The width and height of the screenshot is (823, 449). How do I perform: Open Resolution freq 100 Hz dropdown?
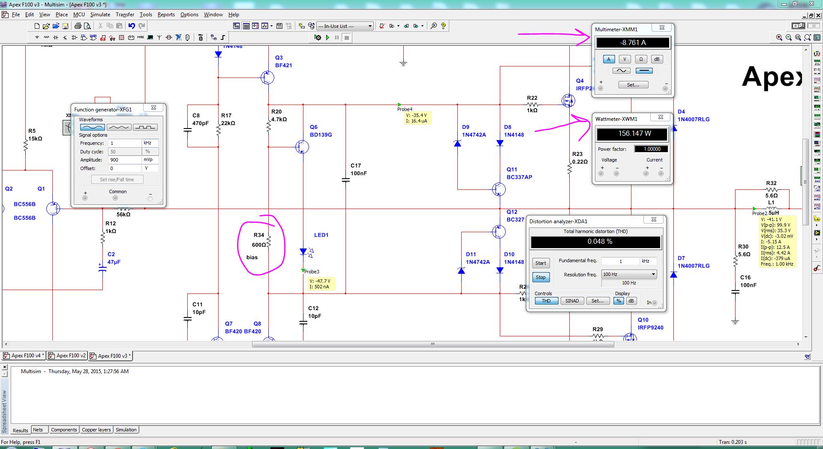[x=629, y=274]
